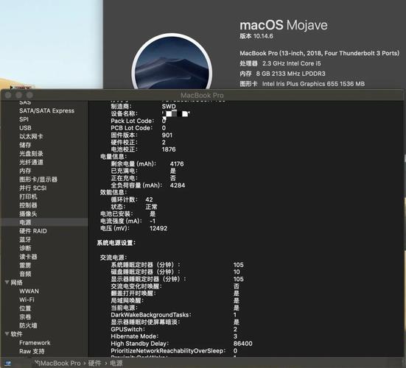Click the computer icon in bottom path bar
406x368 pixels.
8,364
